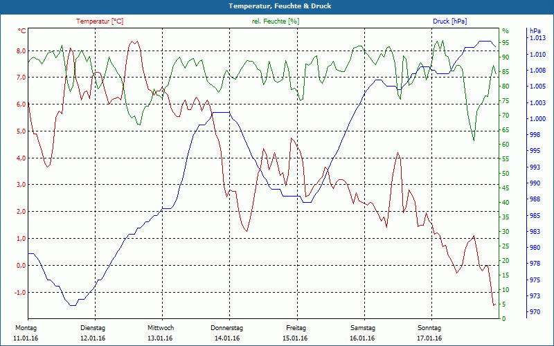Click the date "16.01.16"
The height and width of the screenshot is (346, 554).
(x=362, y=338)
